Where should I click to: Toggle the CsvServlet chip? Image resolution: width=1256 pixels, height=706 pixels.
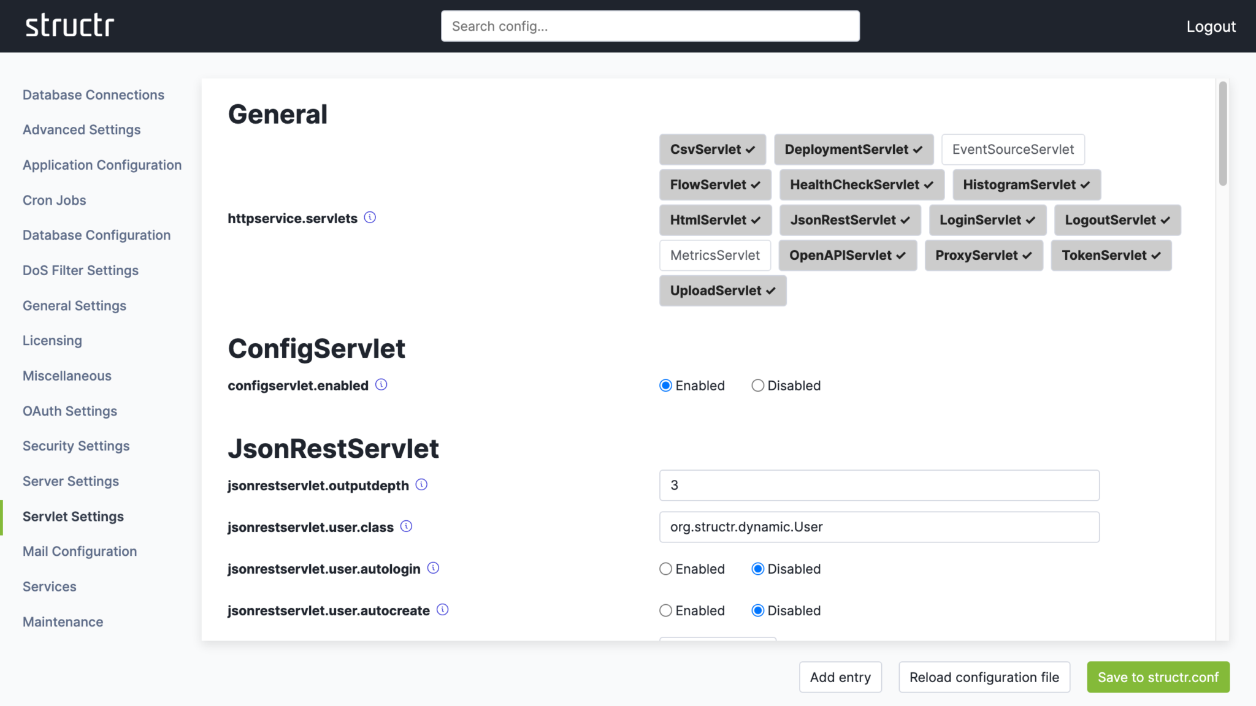[713, 150]
